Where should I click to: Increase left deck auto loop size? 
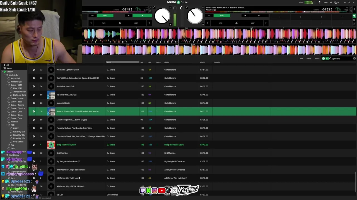pos(149,23)
